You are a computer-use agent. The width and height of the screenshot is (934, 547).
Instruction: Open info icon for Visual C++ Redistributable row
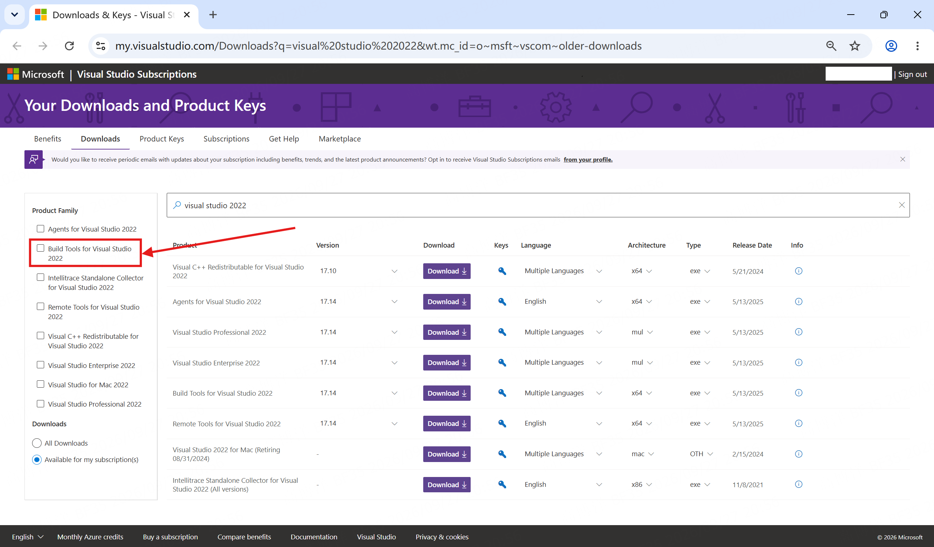[x=798, y=271]
